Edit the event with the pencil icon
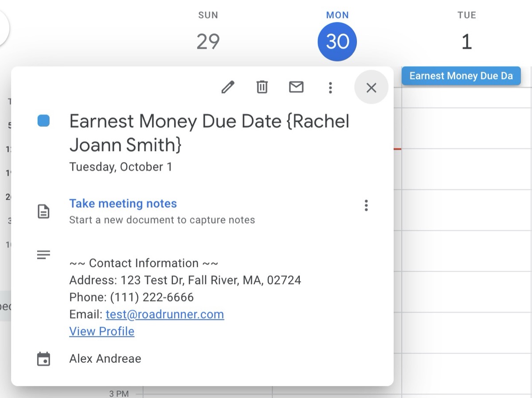This screenshot has width=532, height=398. (x=228, y=87)
